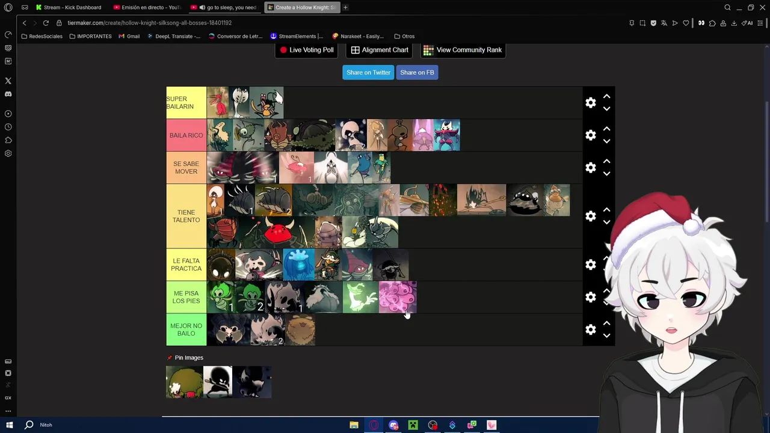Viewport: 770px width, 433px height.
Task: Open sidebar settings gear icon
Action: pyautogui.click(x=8, y=153)
